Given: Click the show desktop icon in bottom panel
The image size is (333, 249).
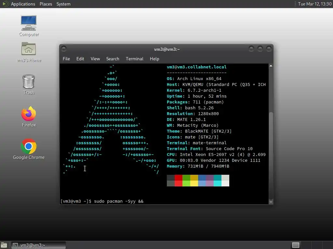Looking at the screenshot, I should coord(4,245).
